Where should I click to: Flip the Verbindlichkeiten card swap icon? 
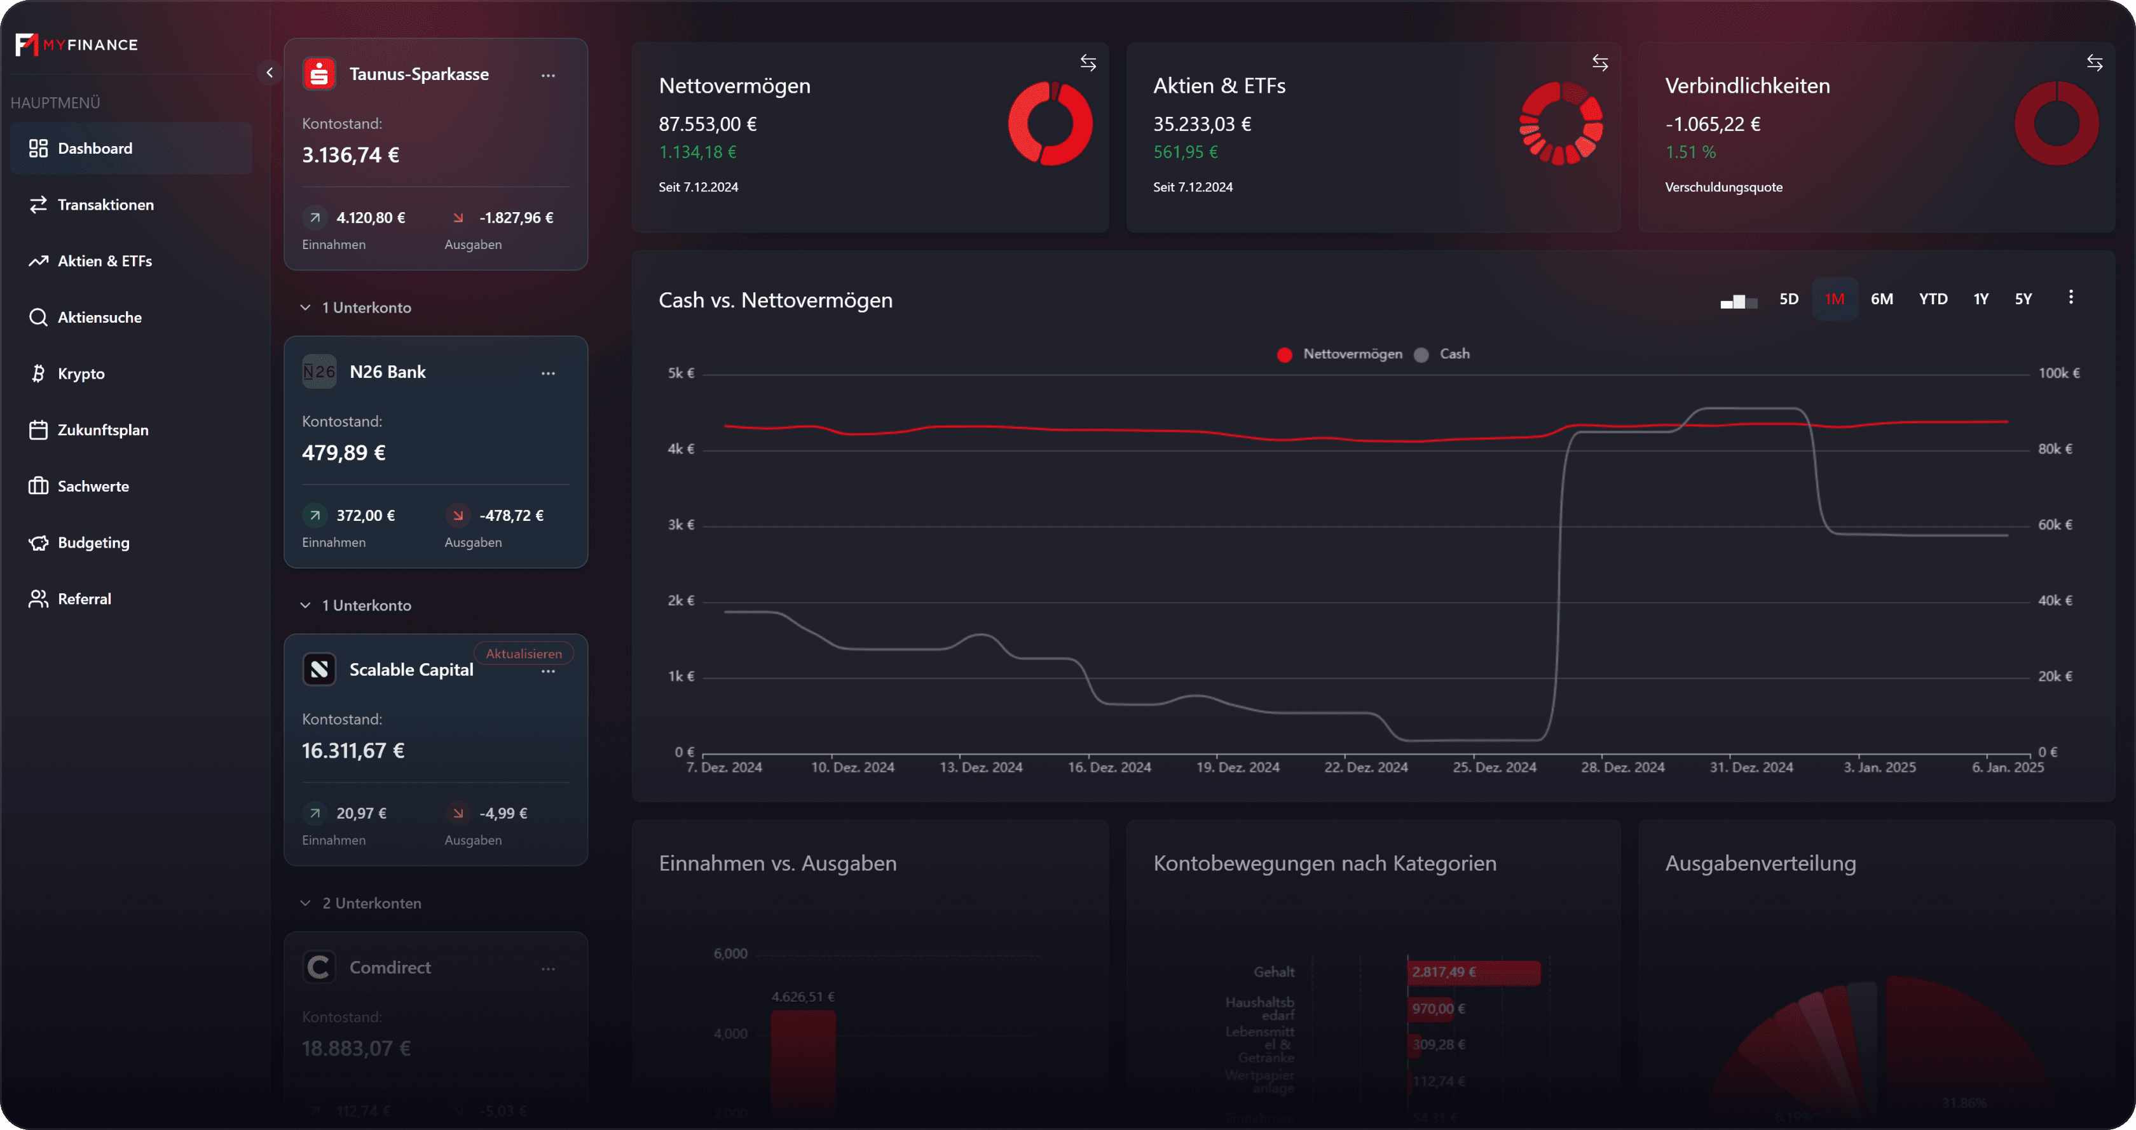(2095, 63)
